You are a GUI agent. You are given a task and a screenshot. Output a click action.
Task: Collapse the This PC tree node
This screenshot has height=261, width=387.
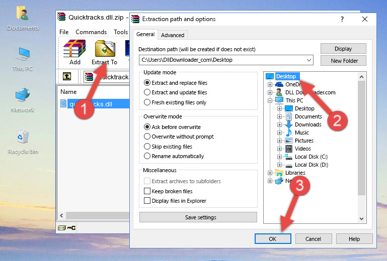coord(270,100)
